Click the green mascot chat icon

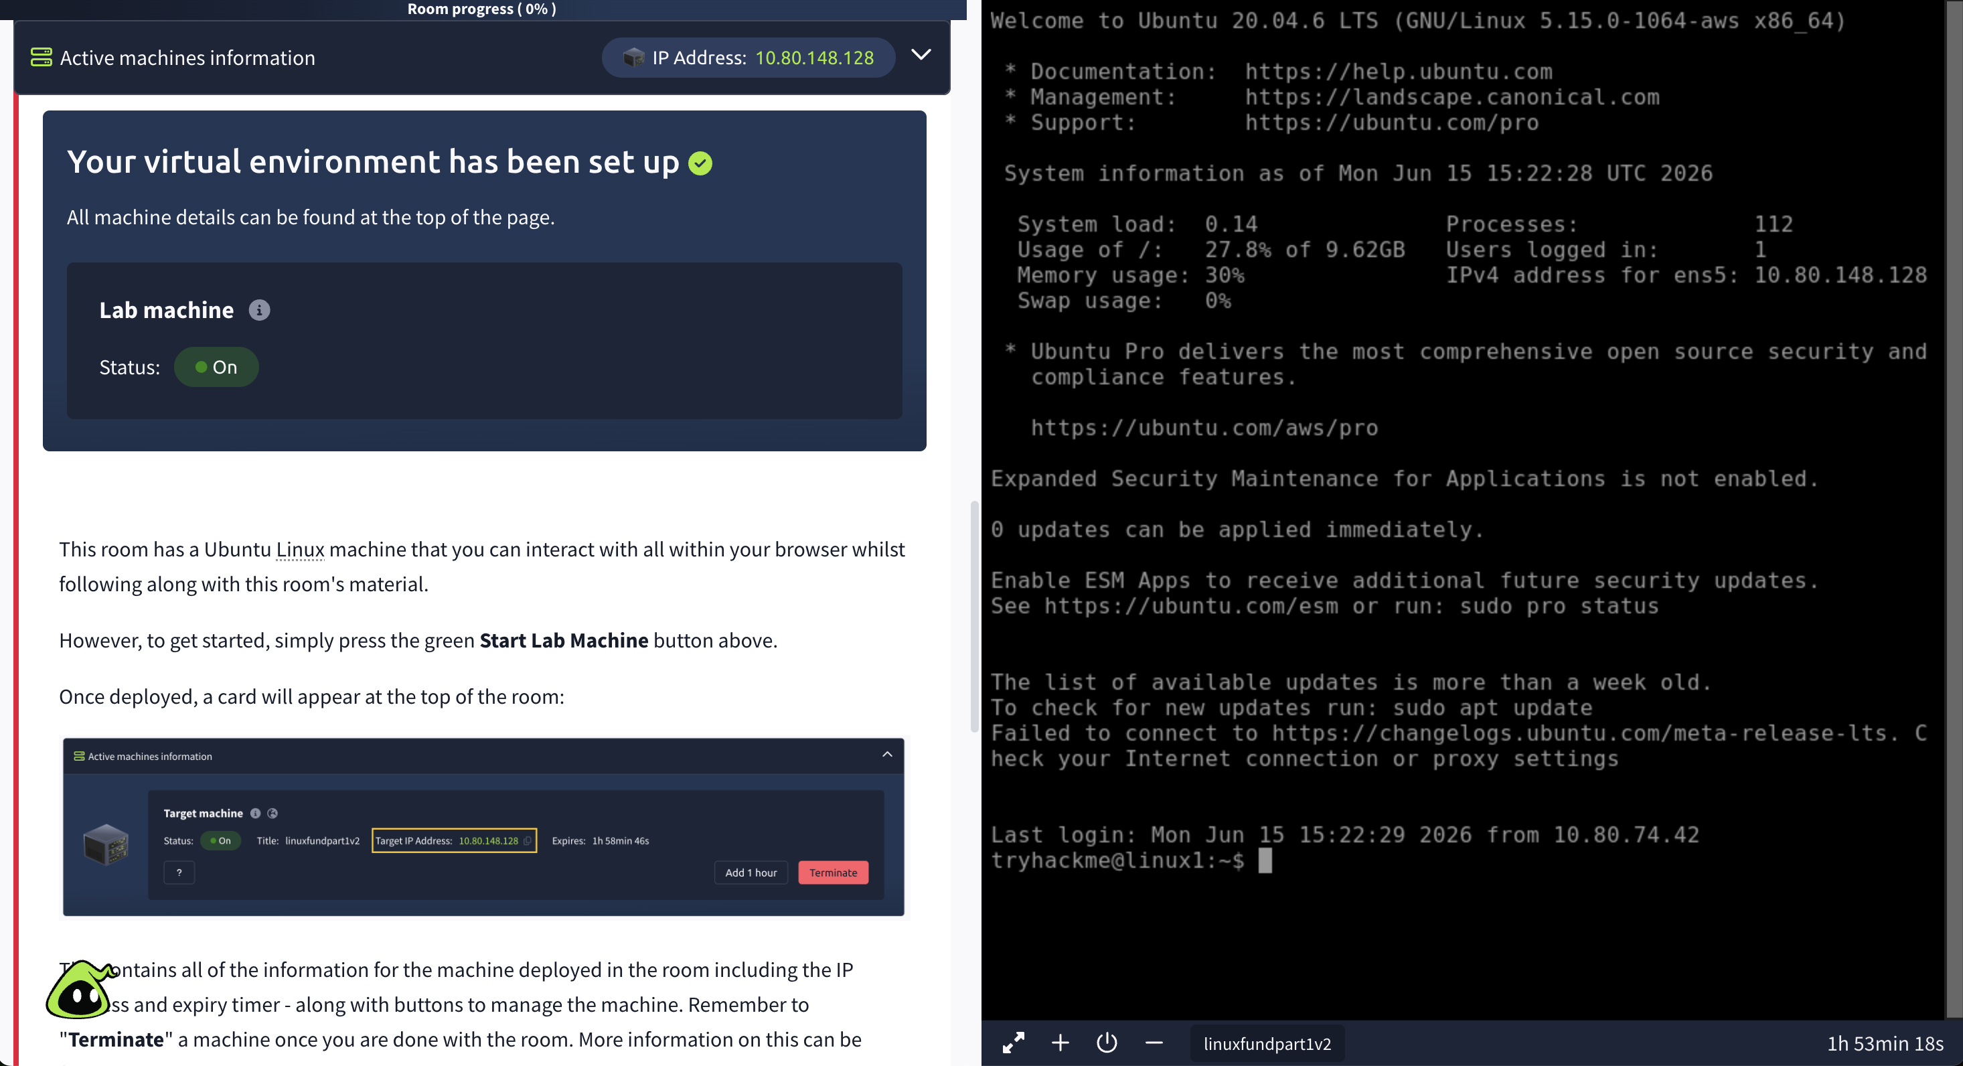(x=81, y=989)
